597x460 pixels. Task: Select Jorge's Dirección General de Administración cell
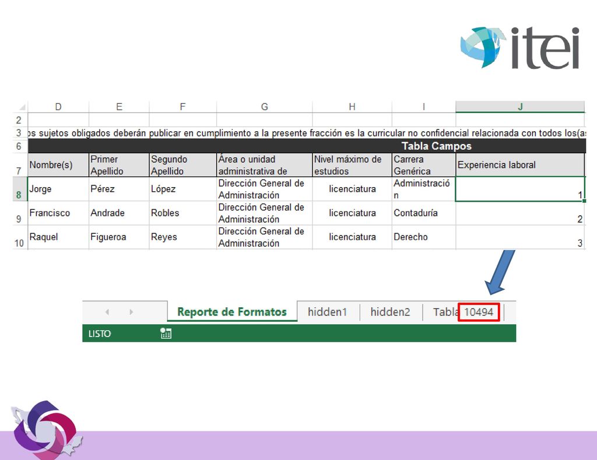(264, 189)
